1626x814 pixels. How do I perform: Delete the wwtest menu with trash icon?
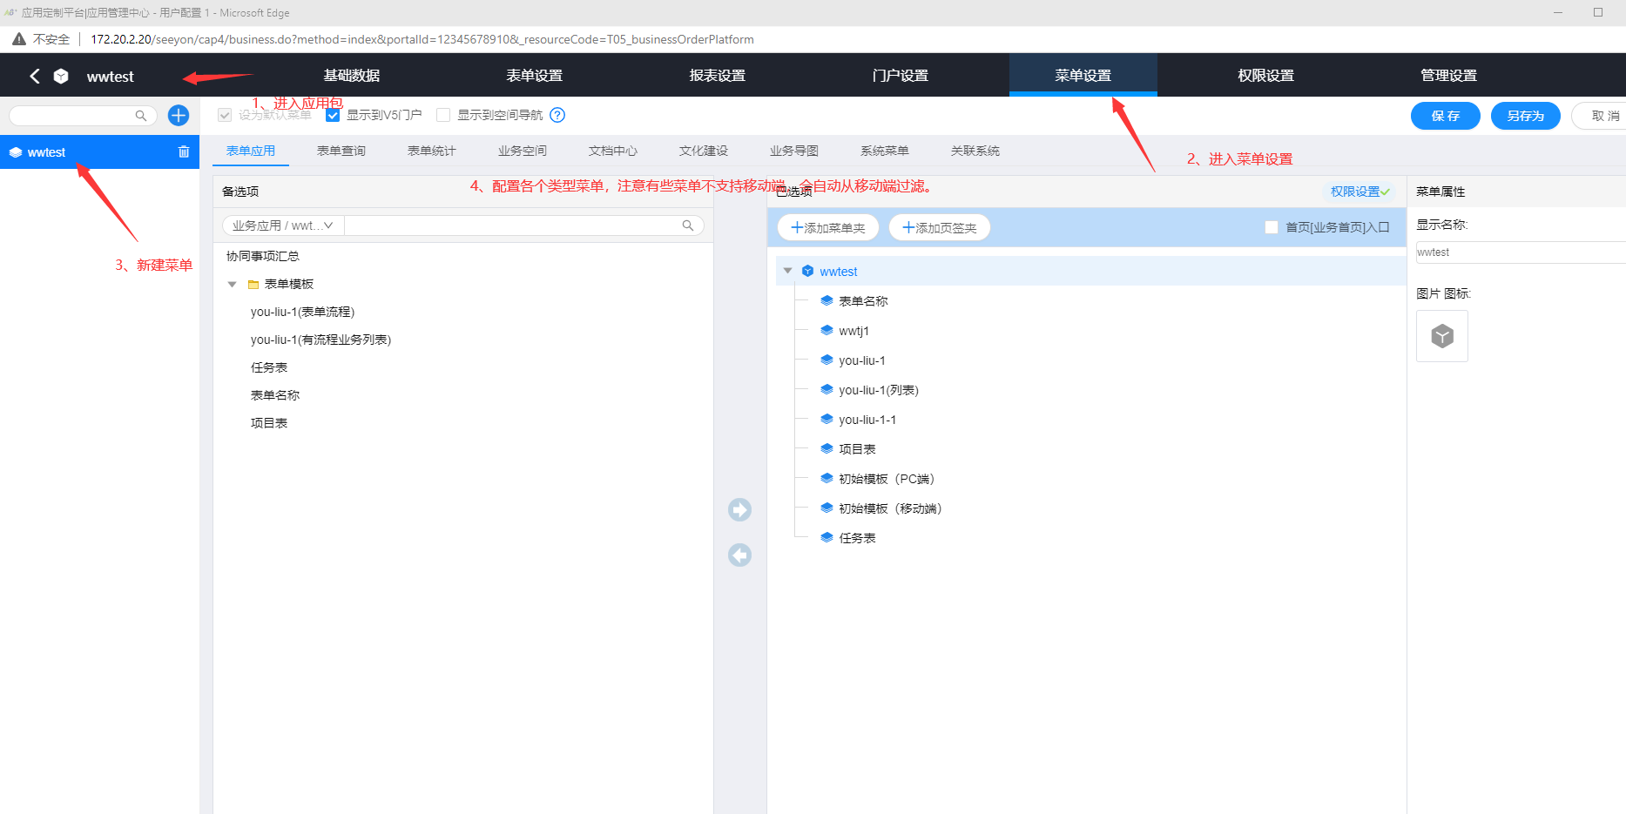pos(184,151)
